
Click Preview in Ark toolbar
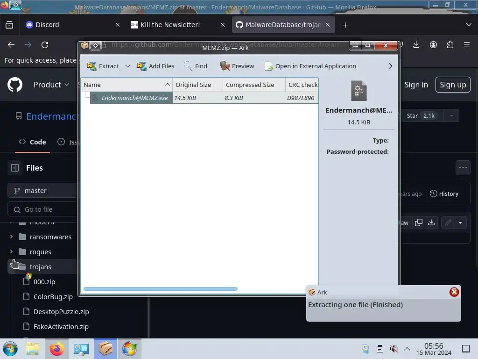pos(237,66)
